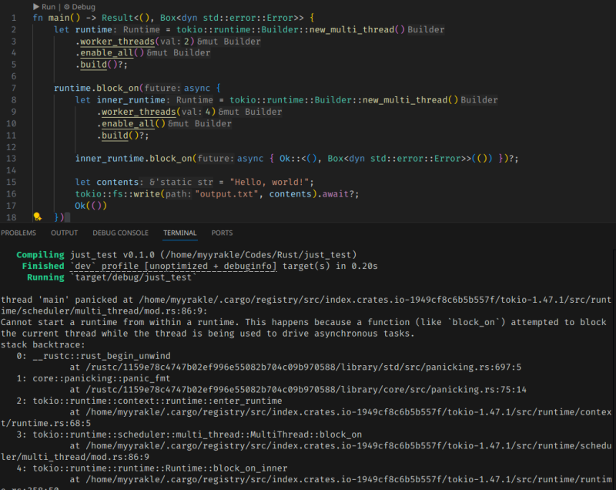Click line number 13 in the gutter
Image resolution: width=616 pixels, height=490 pixels.
click(11, 159)
